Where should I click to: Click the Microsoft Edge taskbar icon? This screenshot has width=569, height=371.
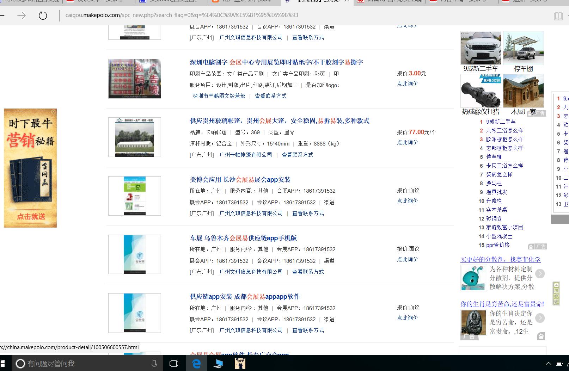(x=196, y=363)
